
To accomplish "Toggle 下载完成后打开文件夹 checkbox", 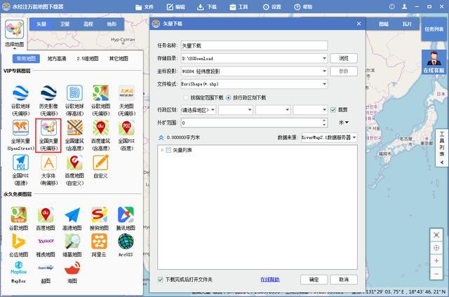I will (161, 279).
